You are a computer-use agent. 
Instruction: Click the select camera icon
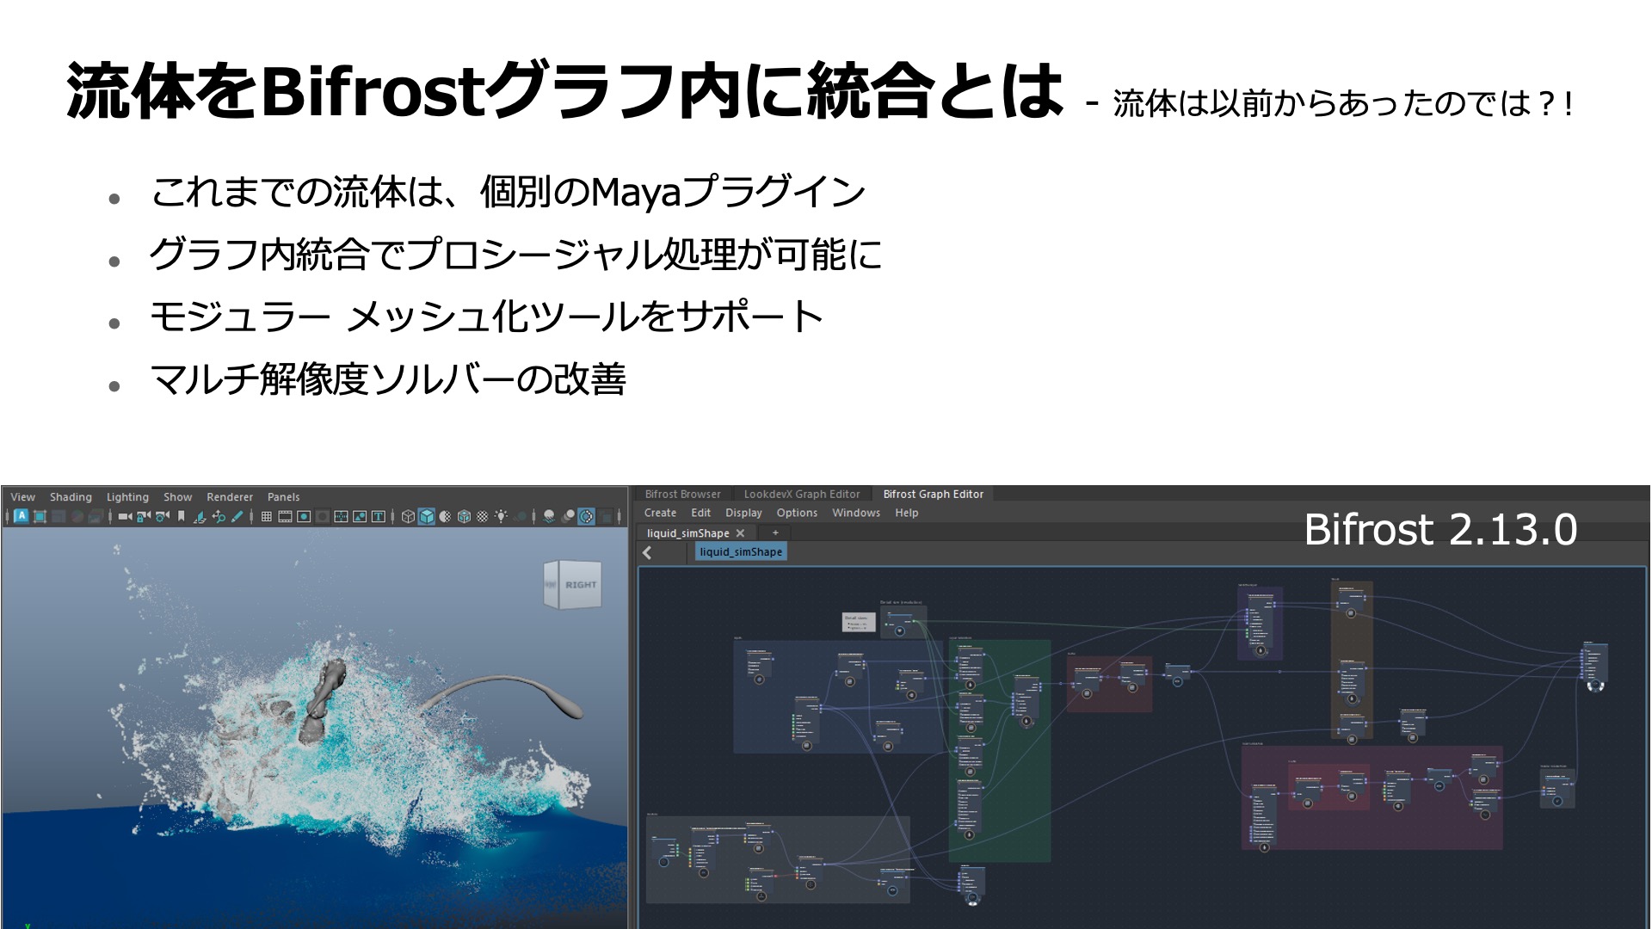125,516
